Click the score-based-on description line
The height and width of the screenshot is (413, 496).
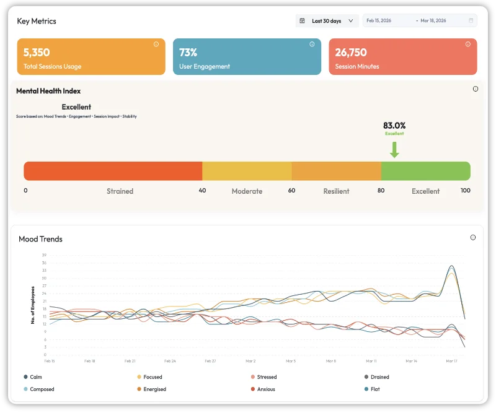coord(76,116)
